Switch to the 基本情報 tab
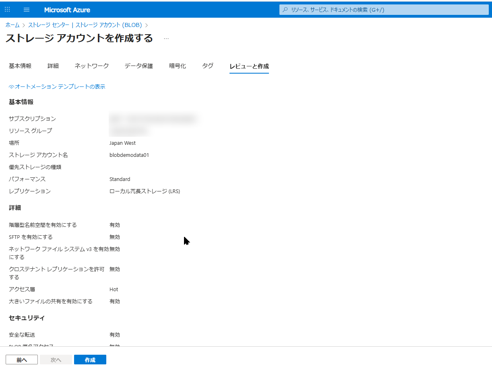Viewport: 492px width, 370px height. [20, 66]
